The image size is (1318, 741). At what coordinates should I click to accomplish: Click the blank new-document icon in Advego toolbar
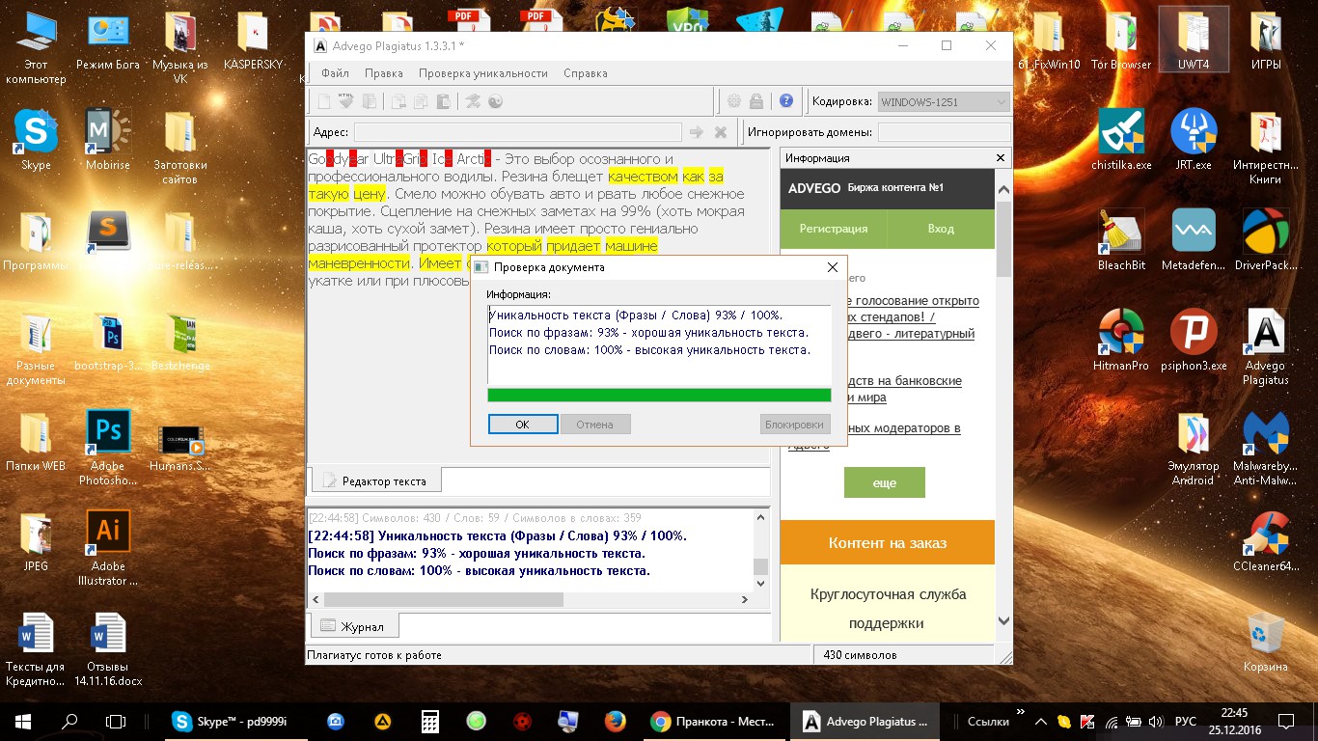(325, 101)
